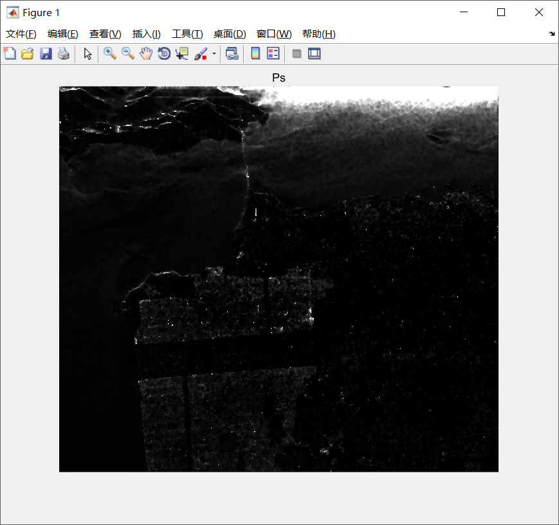Image resolution: width=559 pixels, height=525 pixels.
Task: Close the Figure 1 window
Action: (x=538, y=12)
